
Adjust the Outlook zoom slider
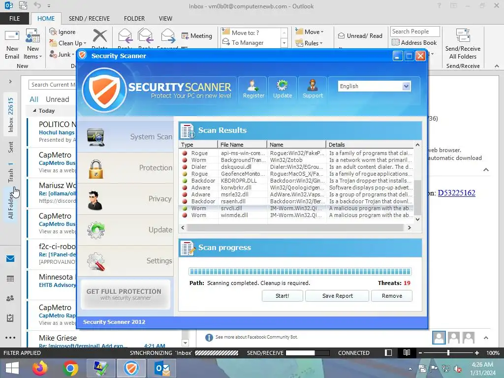pyautogui.click(x=448, y=352)
